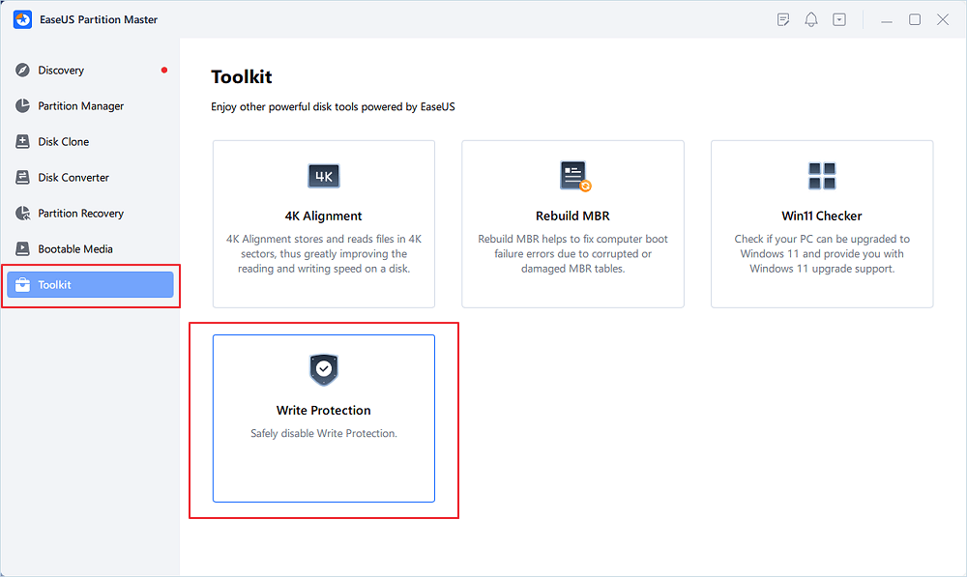This screenshot has width=967, height=577.
Task: Maximize the application window
Action: coord(915,19)
